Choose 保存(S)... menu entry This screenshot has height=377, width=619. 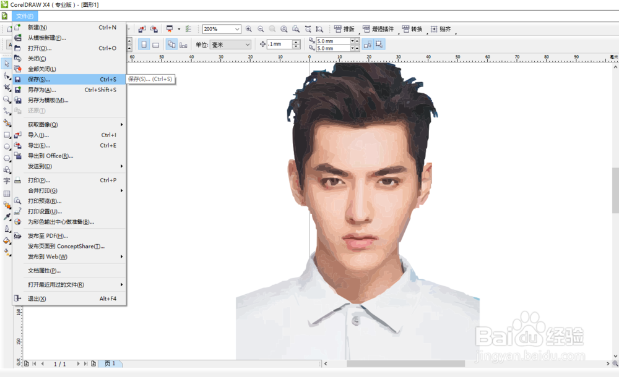click(69, 79)
